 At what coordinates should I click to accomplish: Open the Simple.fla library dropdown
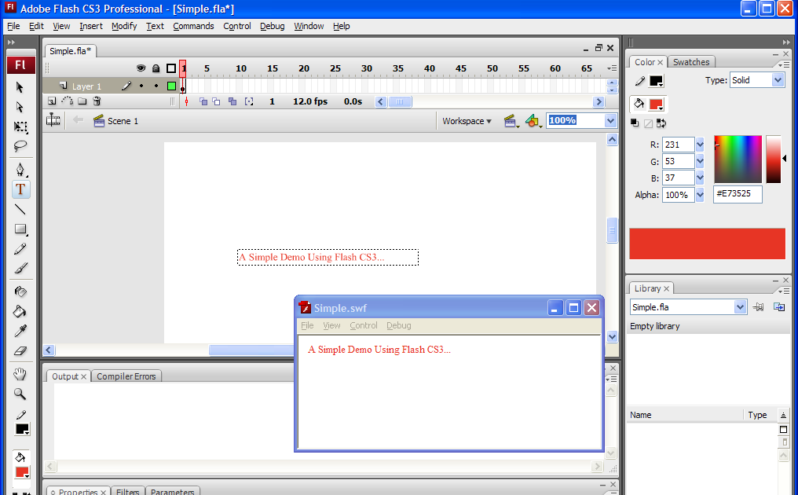(740, 307)
